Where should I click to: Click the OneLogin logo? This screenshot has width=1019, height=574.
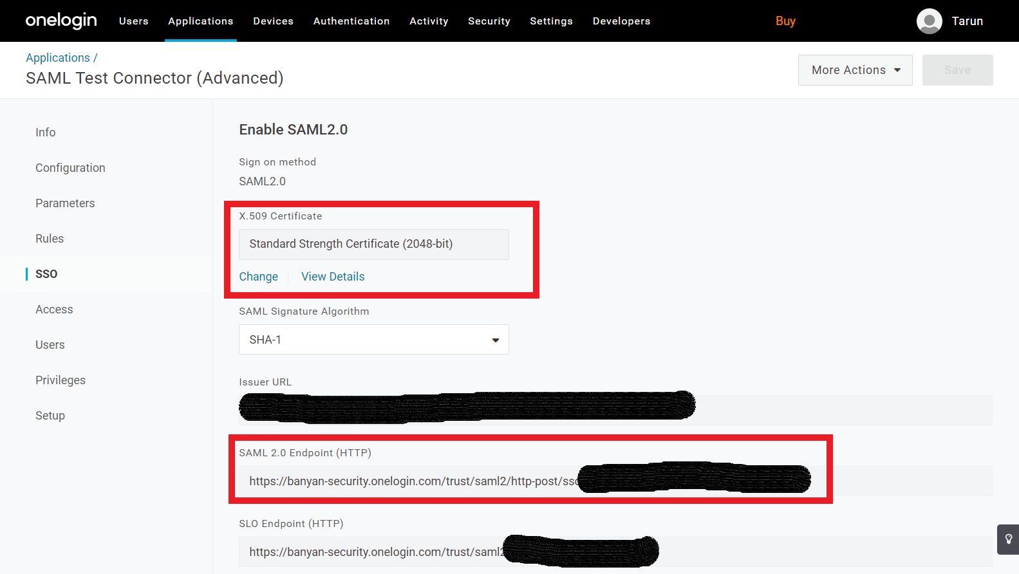click(x=61, y=21)
